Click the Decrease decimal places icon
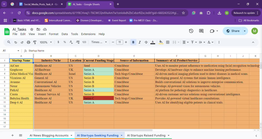The image size is (262, 139). [x=71, y=42]
